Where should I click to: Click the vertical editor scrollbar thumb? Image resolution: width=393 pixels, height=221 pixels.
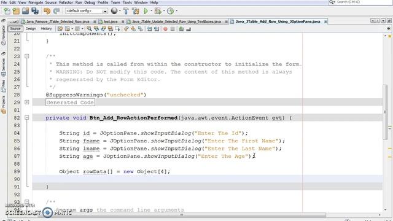tap(385, 112)
